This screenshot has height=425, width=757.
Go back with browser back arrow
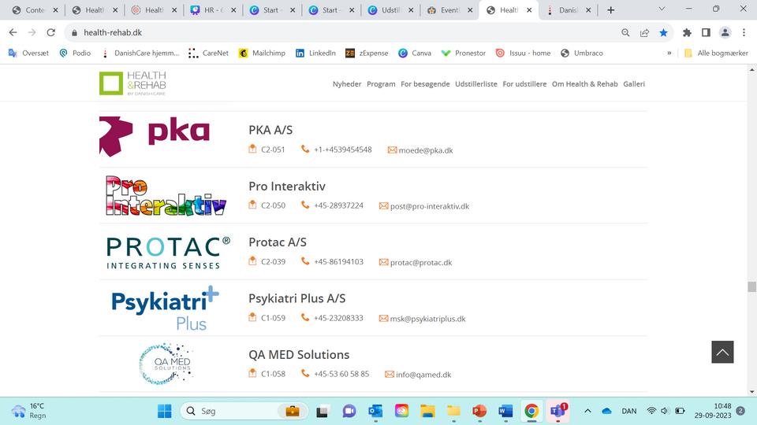13,32
